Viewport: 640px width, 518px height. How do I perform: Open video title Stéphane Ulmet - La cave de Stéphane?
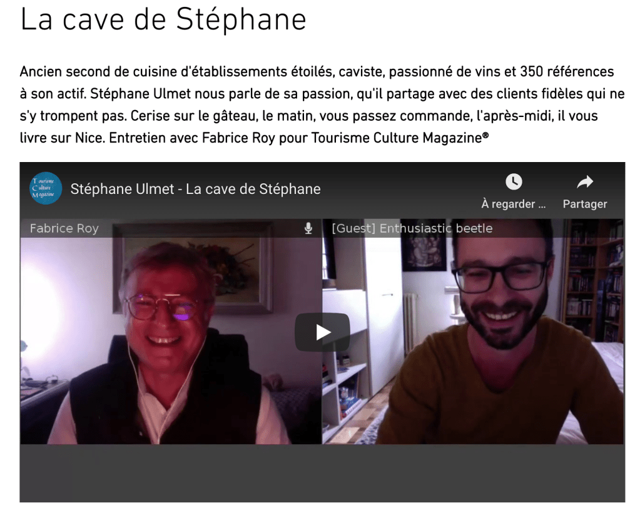pyautogui.click(x=196, y=189)
